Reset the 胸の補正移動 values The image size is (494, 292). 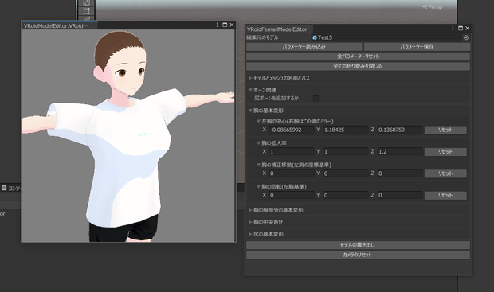(445, 173)
